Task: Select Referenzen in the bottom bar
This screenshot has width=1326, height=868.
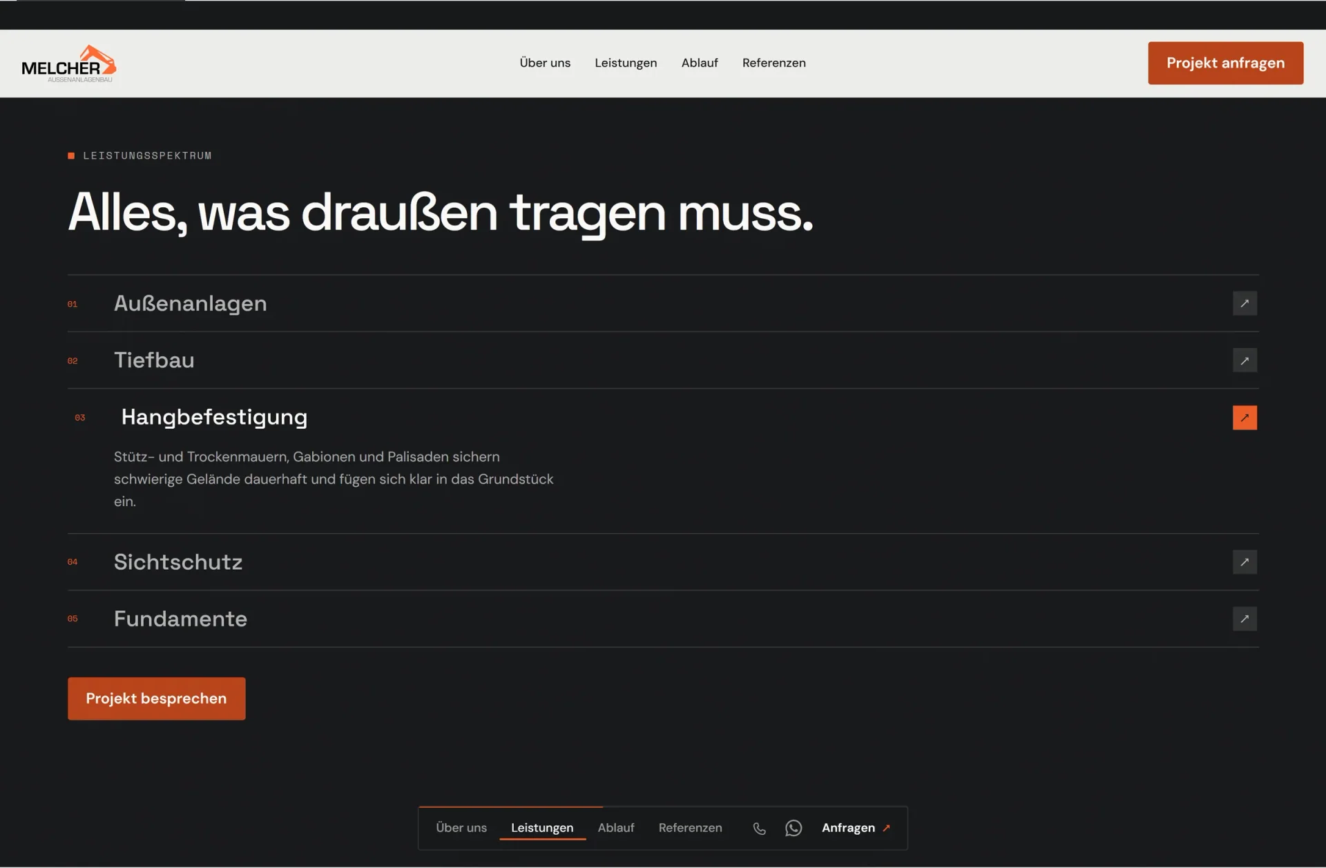Action: 690,828
